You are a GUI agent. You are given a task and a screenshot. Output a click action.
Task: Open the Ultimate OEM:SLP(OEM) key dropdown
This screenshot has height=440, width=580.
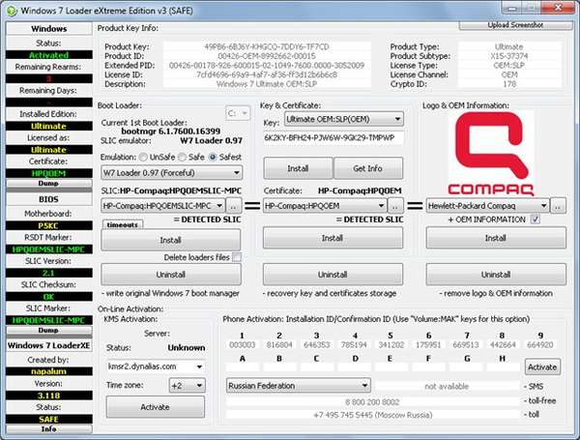tap(343, 119)
